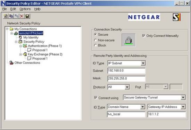Open the Help menu
Screen dimensions: 191x130
pos(37,9)
